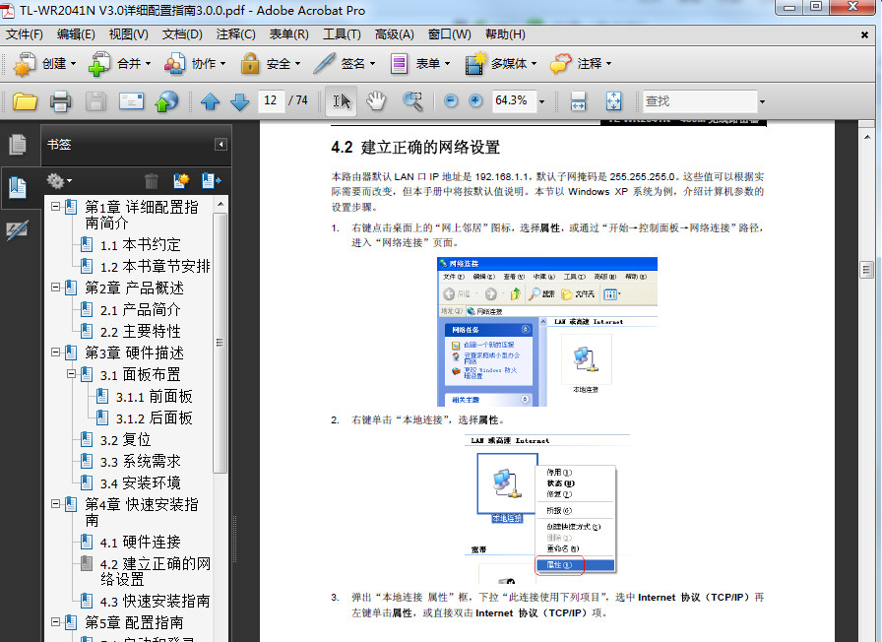
Task: Go to next page arrow
Action: 239,101
